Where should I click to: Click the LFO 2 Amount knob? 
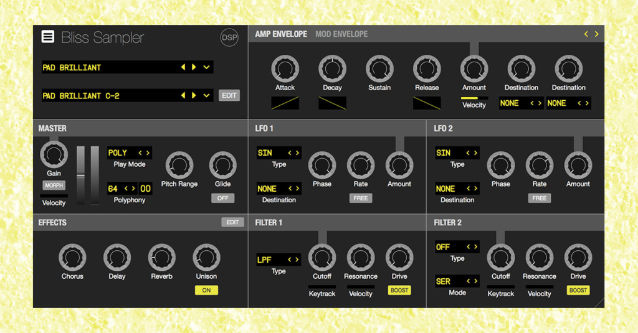click(578, 165)
